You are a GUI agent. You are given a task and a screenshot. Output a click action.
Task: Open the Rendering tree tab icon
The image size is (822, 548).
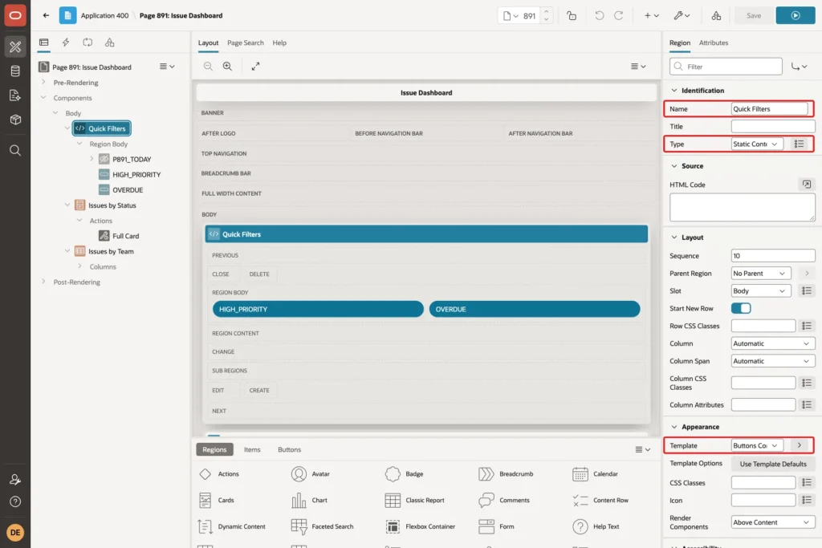coord(44,43)
